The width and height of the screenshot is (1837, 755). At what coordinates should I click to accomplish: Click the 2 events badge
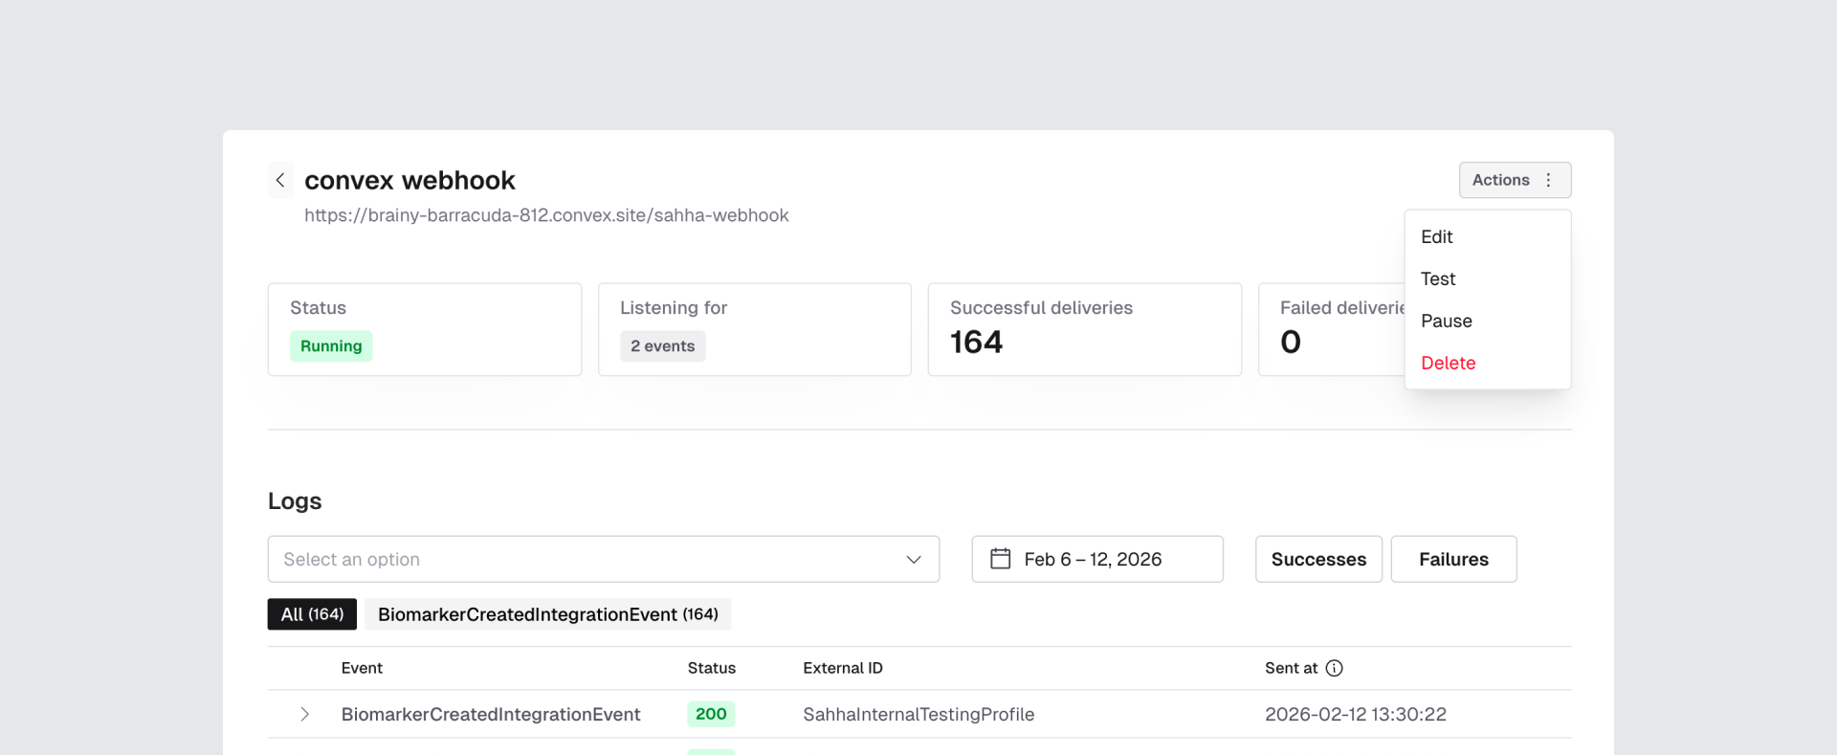662,345
